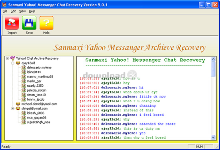Click the contact icon beside tonny_jacob
Image resolution: width=220 pixels, height=150 pixels.
tap(24, 99)
